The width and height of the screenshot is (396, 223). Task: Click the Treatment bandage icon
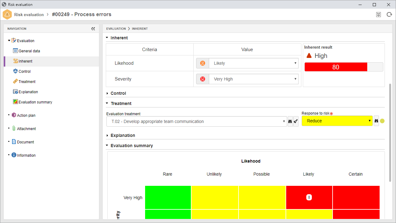pyautogui.click(x=15, y=81)
